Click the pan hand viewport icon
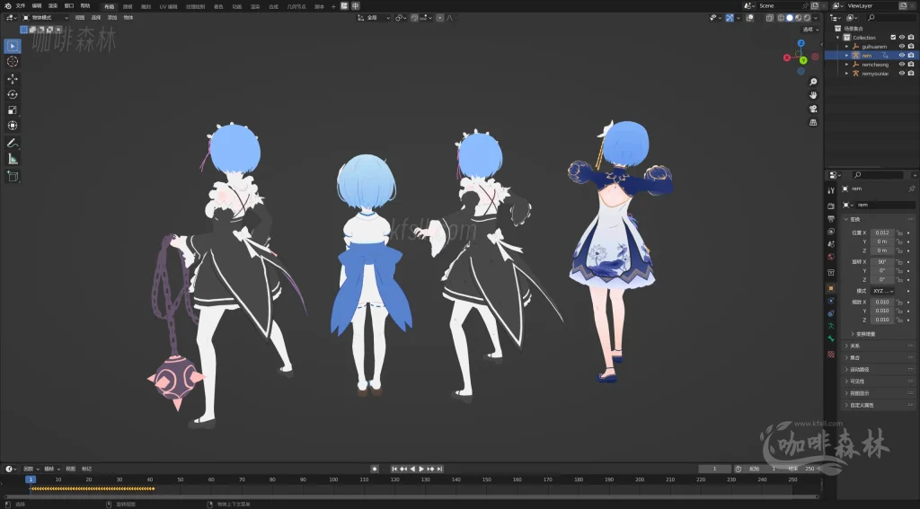 (813, 95)
